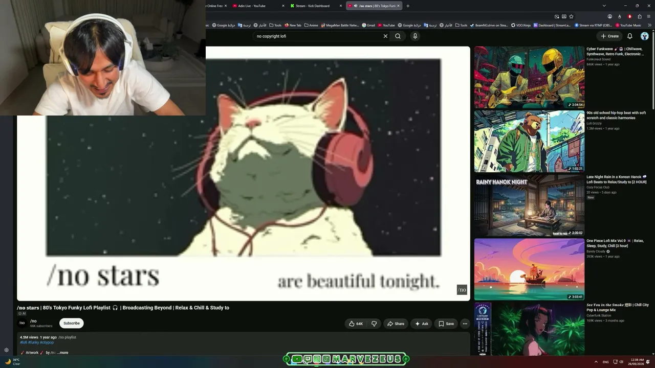Open the Gmail bookmark
655x368 pixels.
click(x=368, y=25)
